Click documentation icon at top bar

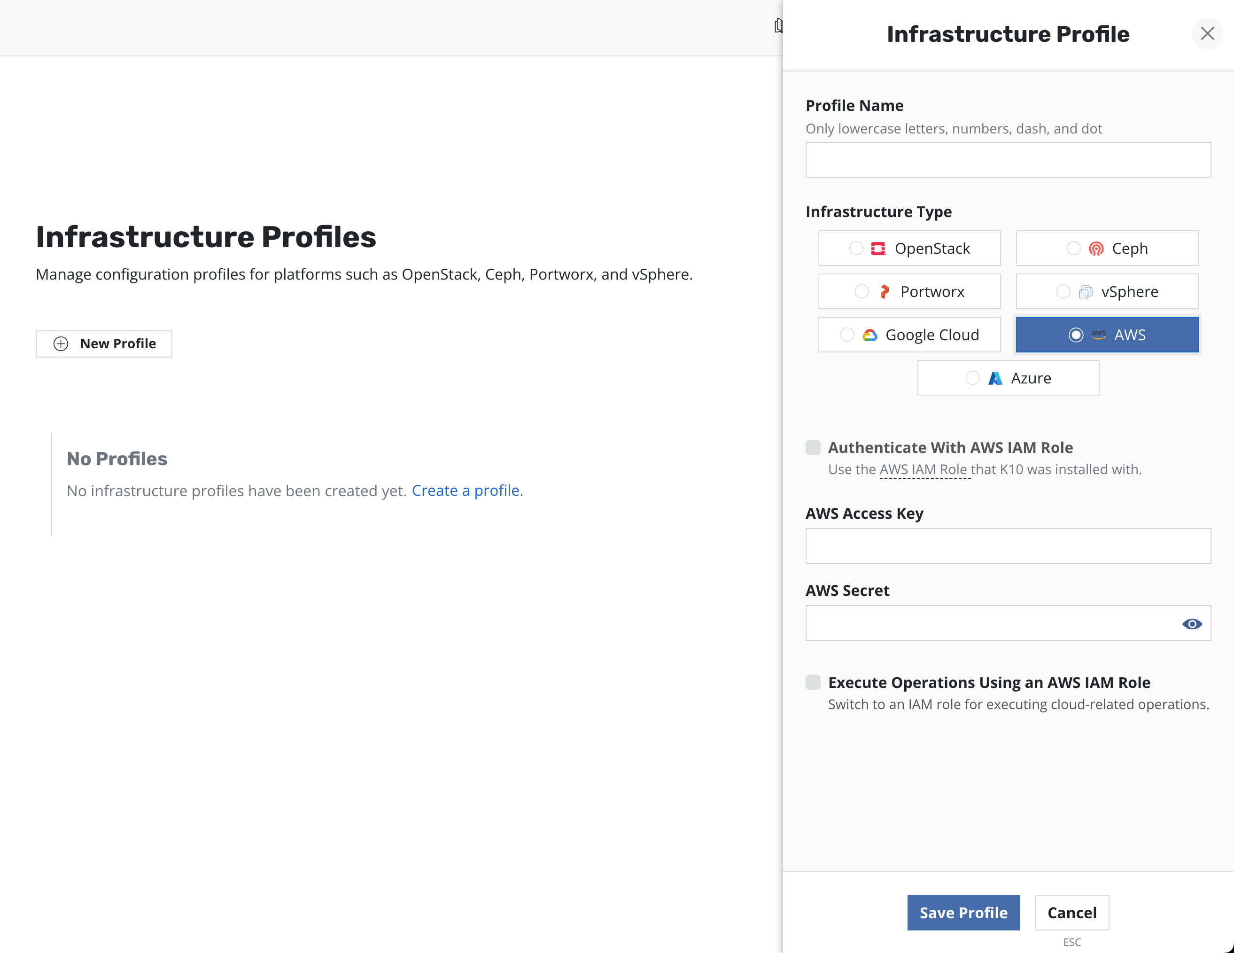[x=779, y=26]
